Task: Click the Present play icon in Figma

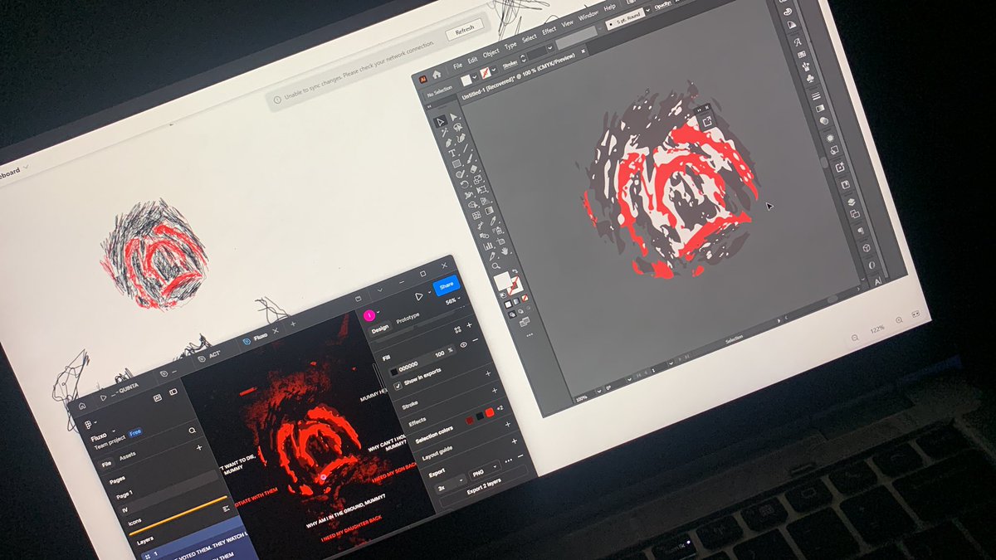Action: [419, 296]
